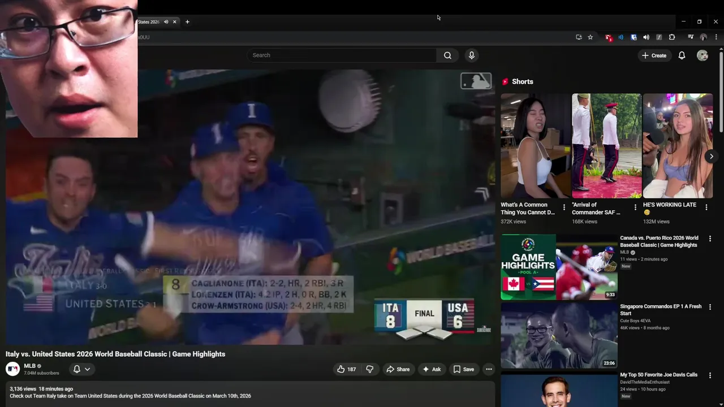Click the Ask button

[432, 369]
